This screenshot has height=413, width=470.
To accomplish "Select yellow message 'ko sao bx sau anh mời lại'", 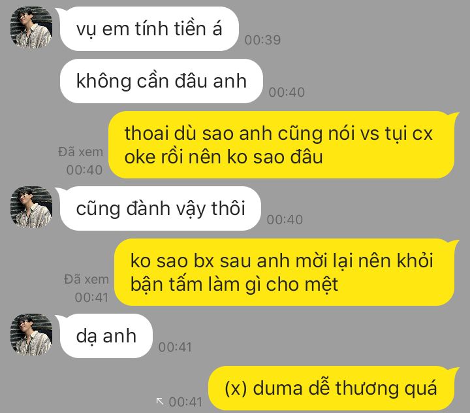I will [x=285, y=273].
